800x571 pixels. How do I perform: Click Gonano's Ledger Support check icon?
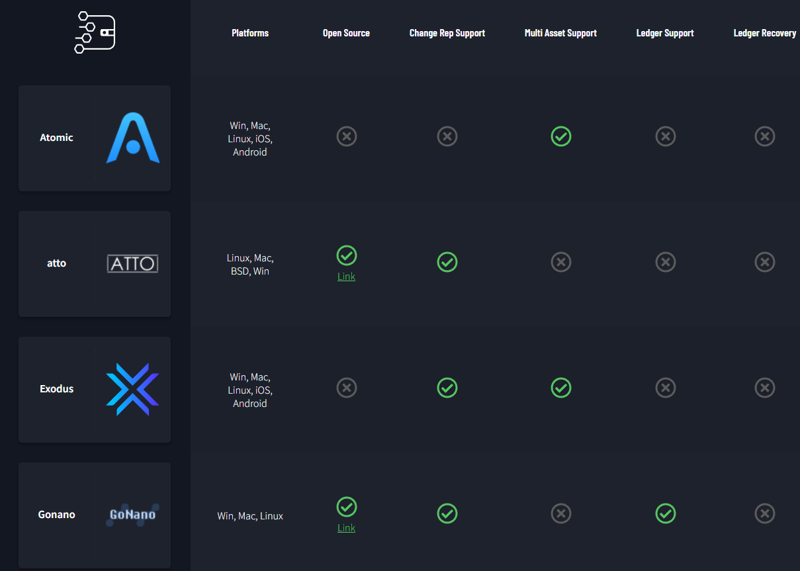pos(666,513)
